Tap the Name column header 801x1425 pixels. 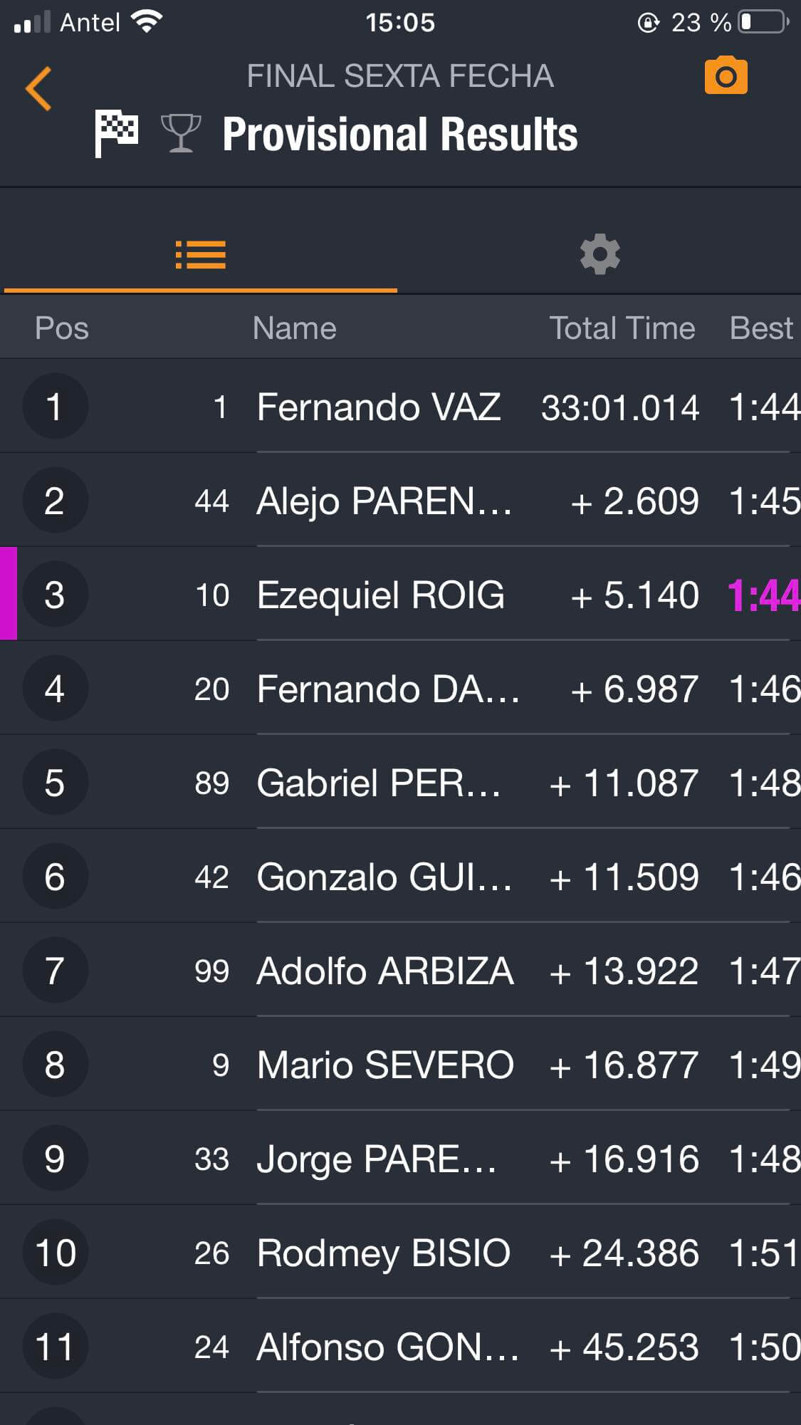(294, 328)
